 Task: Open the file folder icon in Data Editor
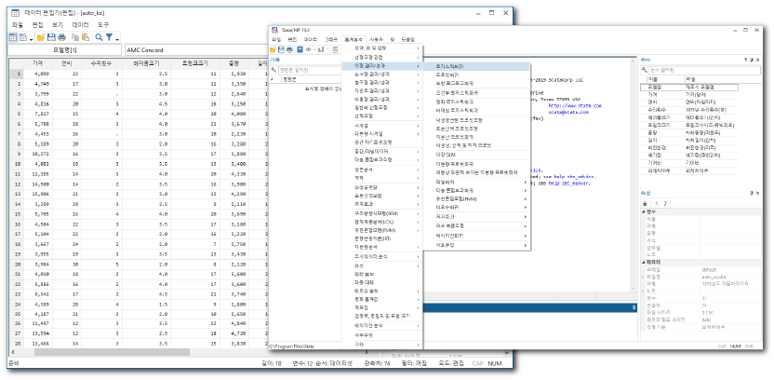(41, 37)
